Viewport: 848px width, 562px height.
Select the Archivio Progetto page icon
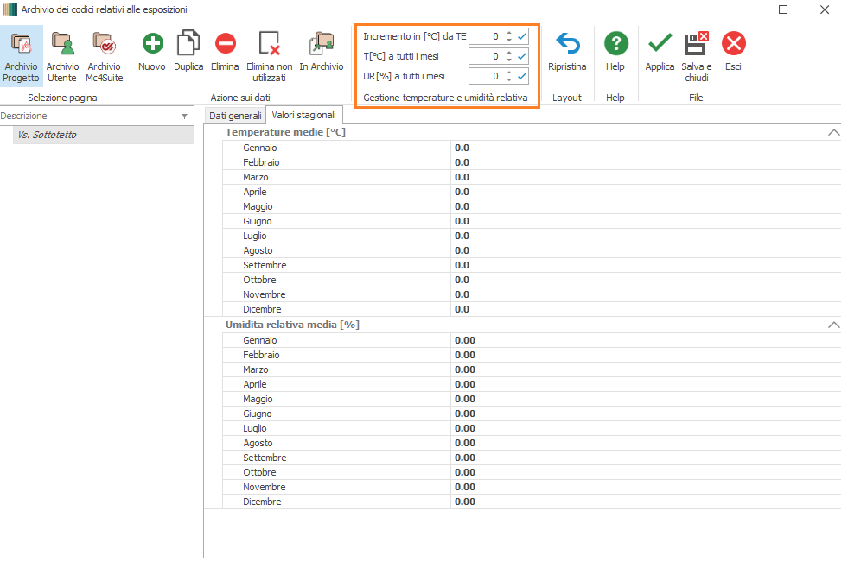[21, 44]
